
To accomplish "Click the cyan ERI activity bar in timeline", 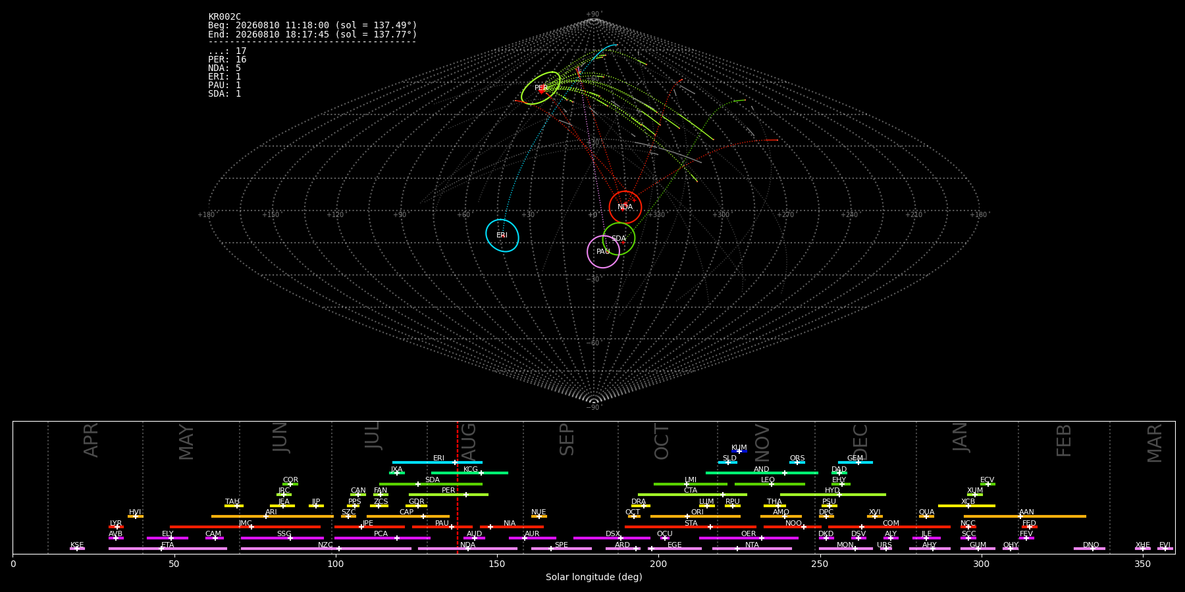I will pos(437,462).
